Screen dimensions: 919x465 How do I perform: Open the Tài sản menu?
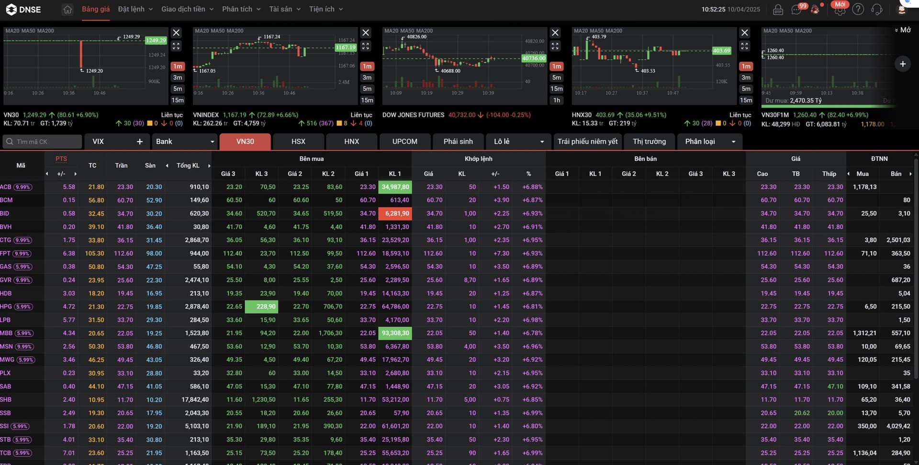(285, 9)
